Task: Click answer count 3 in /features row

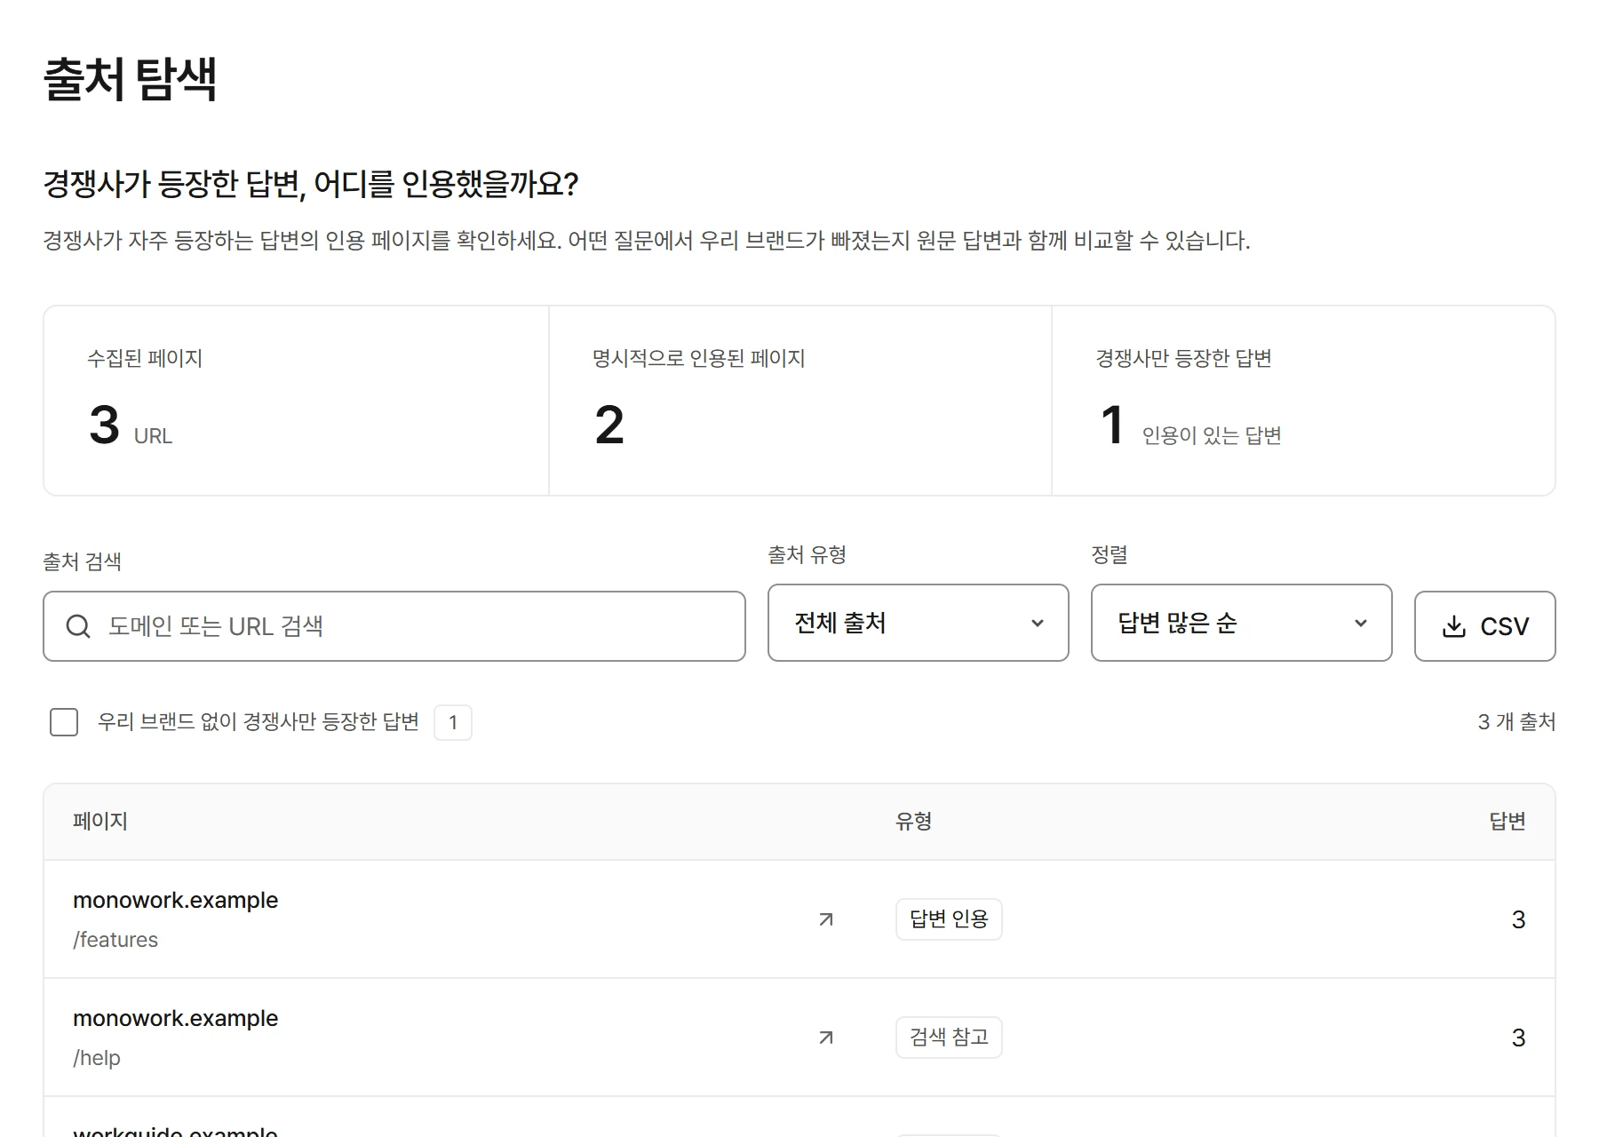Action: pyautogui.click(x=1518, y=919)
